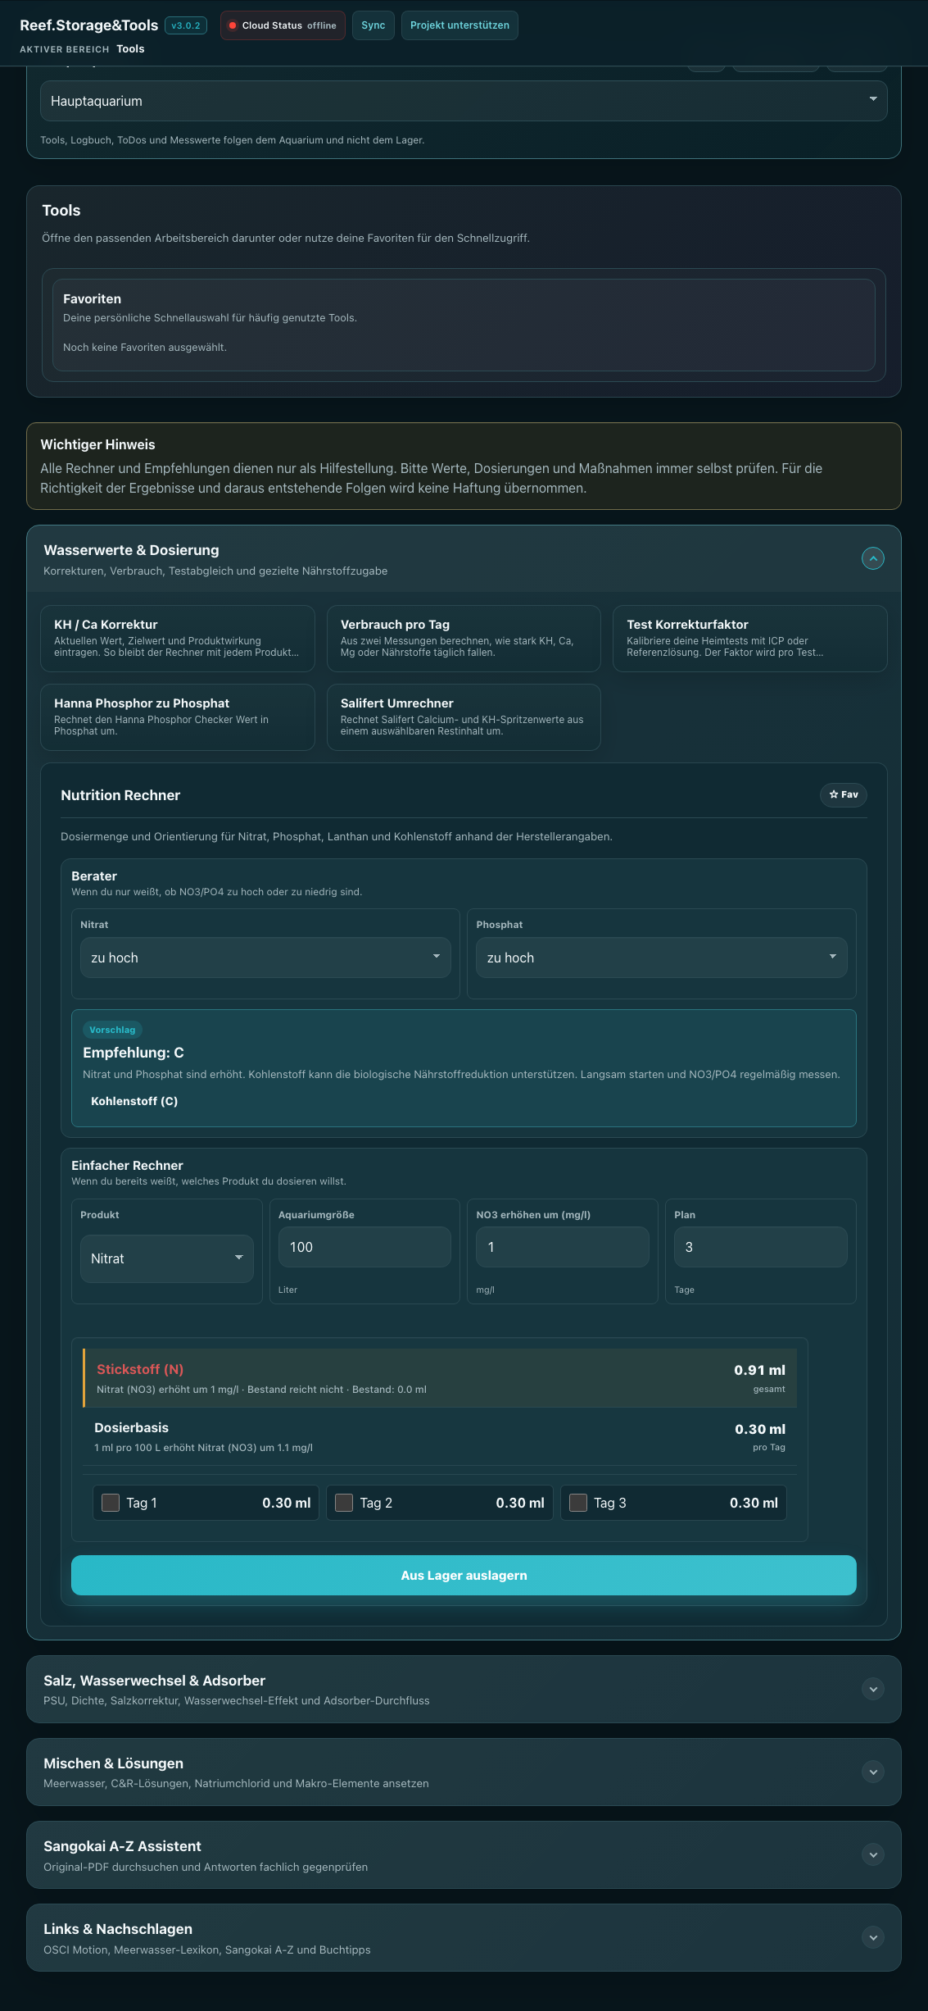Screen dimensions: 928x2011
Task: Click the Reef.Storage&Tools title
Action: pyautogui.click(x=89, y=25)
